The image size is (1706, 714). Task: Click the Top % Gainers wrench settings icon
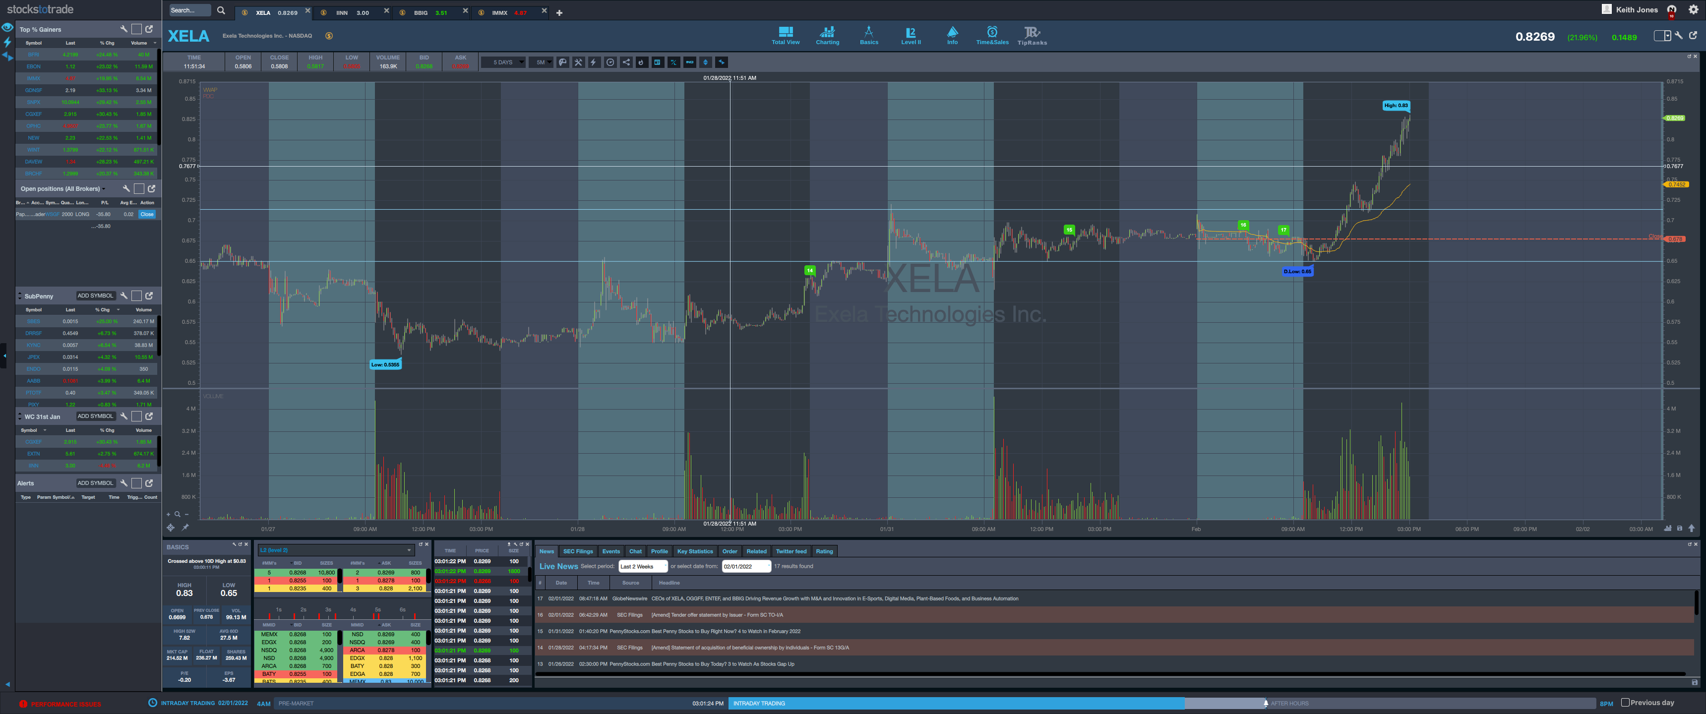(123, 29)
